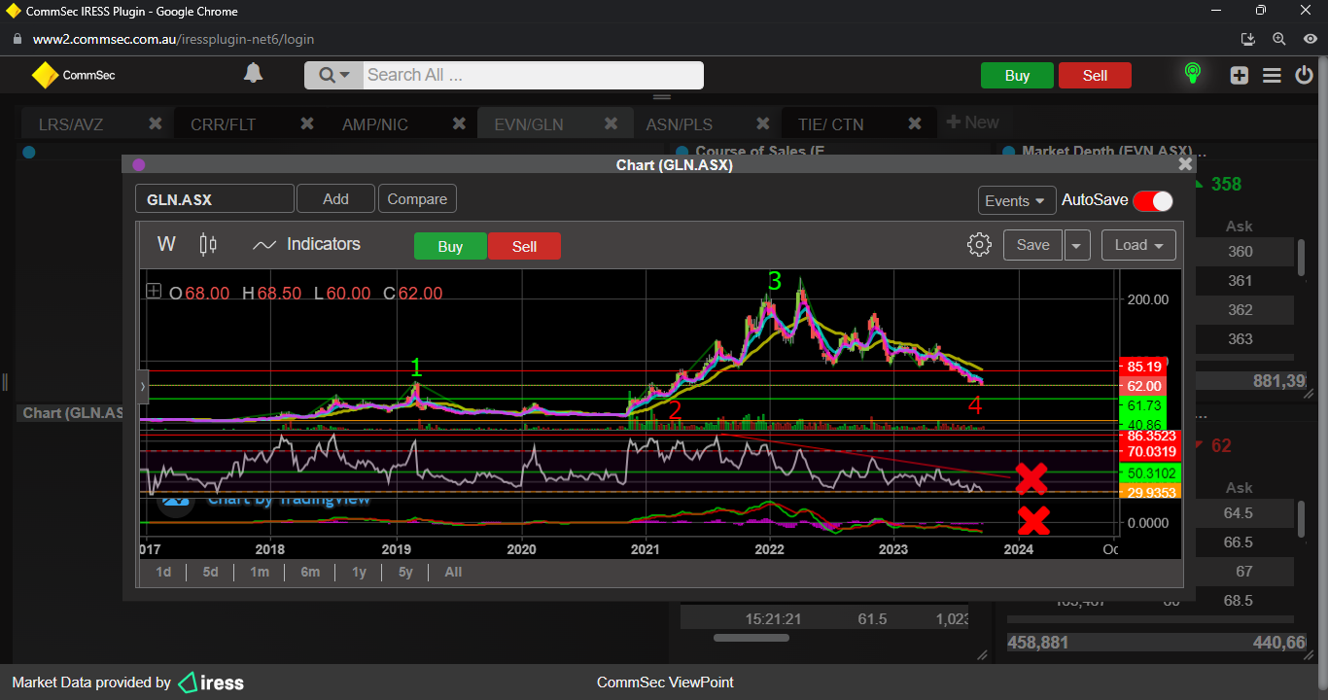Click the Search All input field
1328x700 pixels.
point(533,76)
